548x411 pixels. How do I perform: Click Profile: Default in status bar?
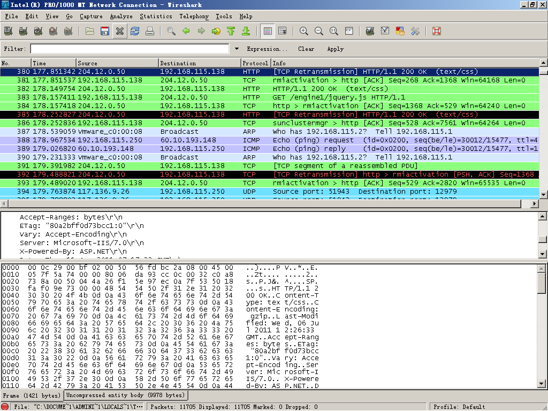(x=459, y=407)
